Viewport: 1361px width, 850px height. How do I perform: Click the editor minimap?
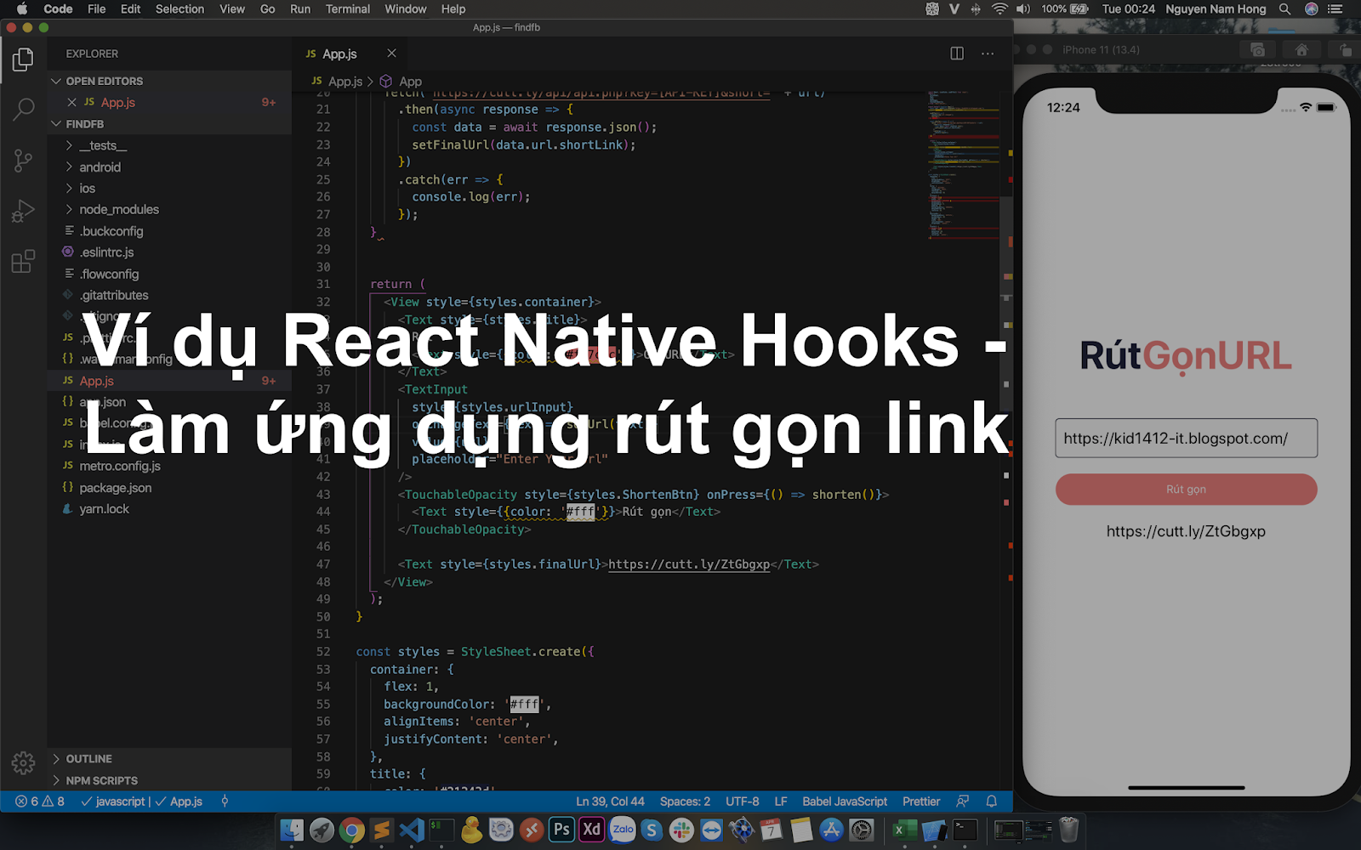click(x=965, y=166)
